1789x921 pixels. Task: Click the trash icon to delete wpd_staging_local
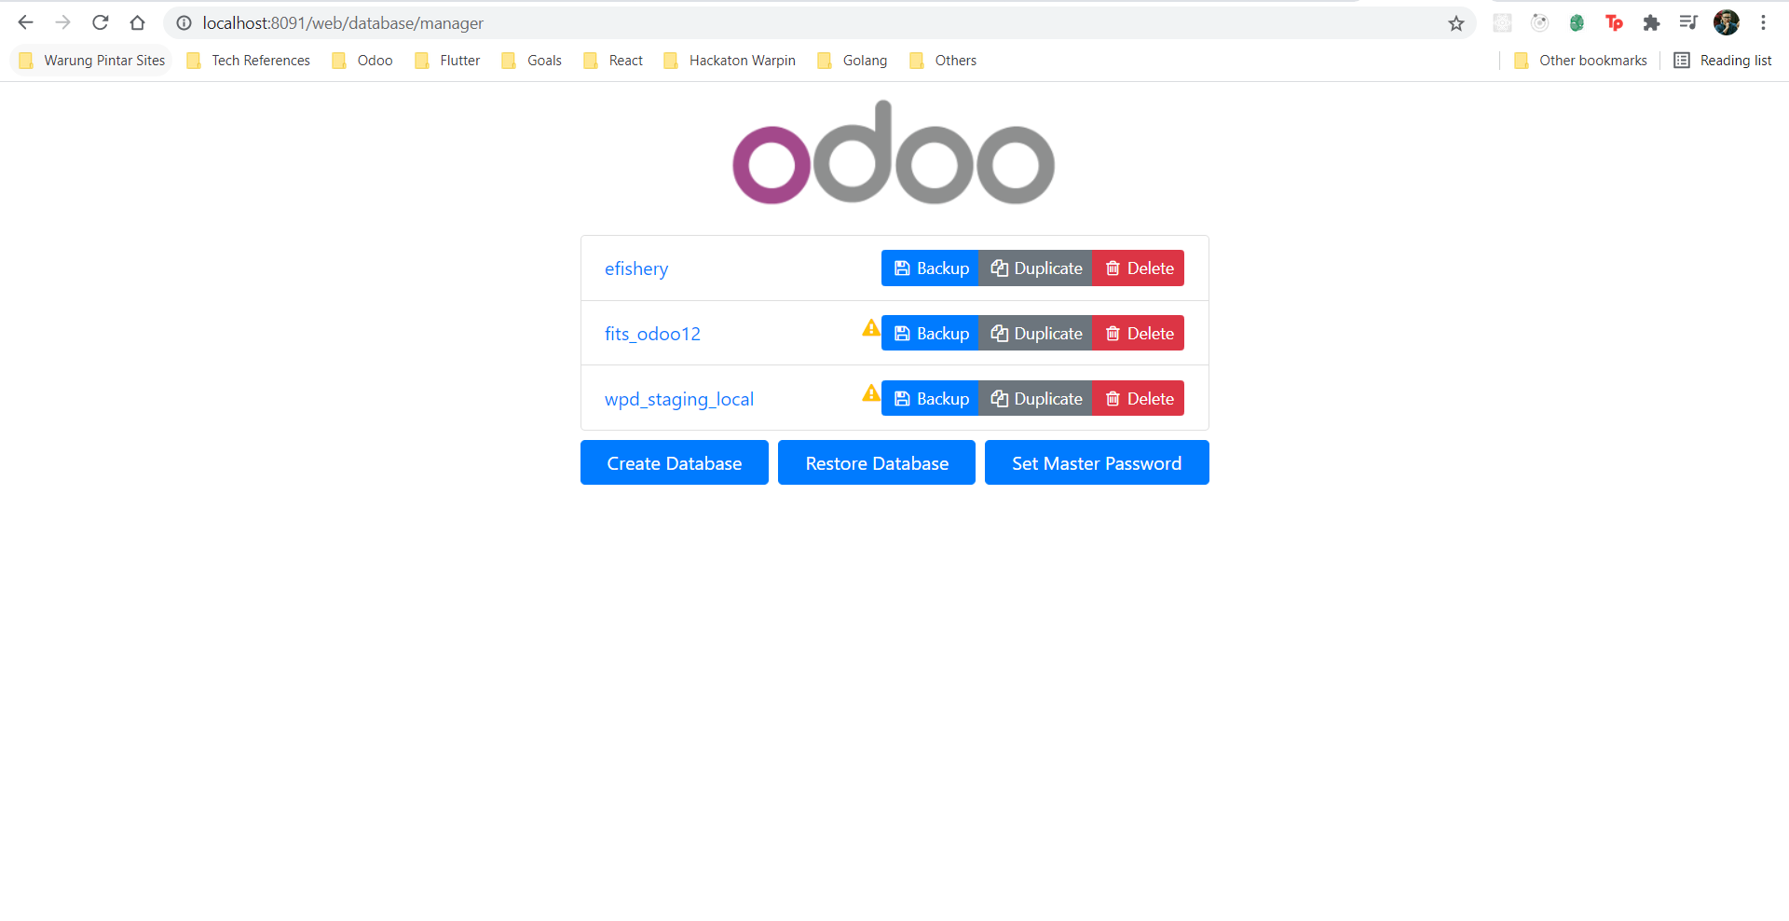tap(1113, 398)
